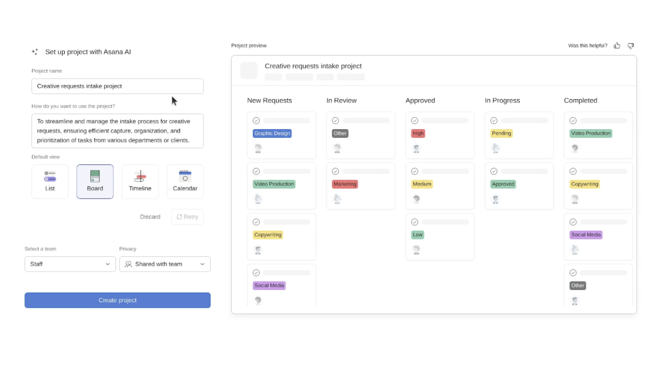Screen dimensions: 665x373
Task: Select the List default view icon
Action: click(x=50, y=181)
